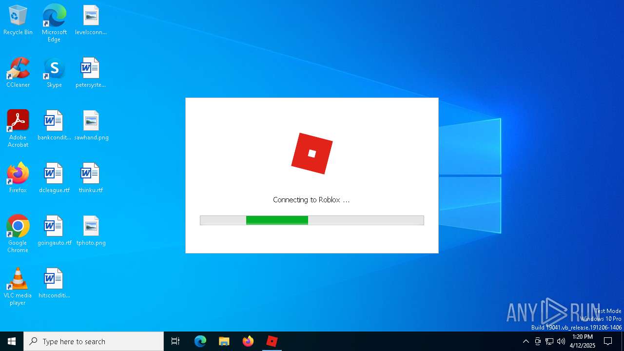Launch Microsoft Edge from the desktop
This screenshot has width=624, height=351.
54,23
